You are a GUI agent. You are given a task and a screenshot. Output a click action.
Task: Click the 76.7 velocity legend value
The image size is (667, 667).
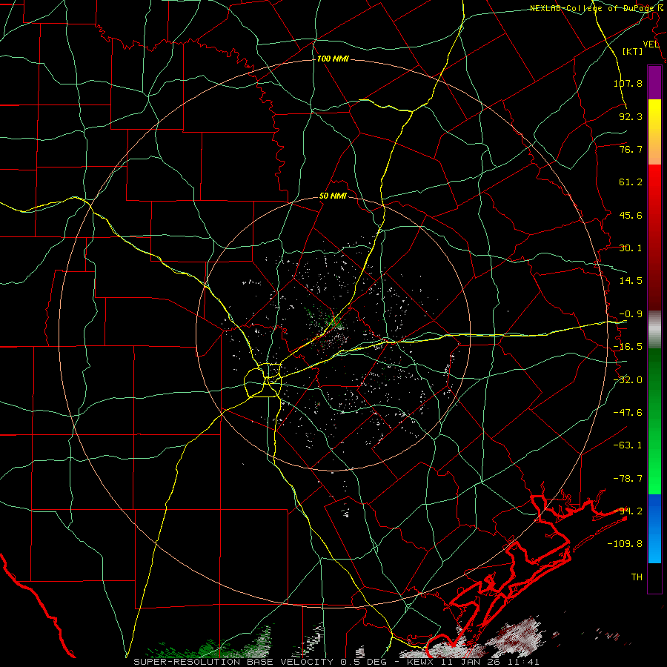631,149
